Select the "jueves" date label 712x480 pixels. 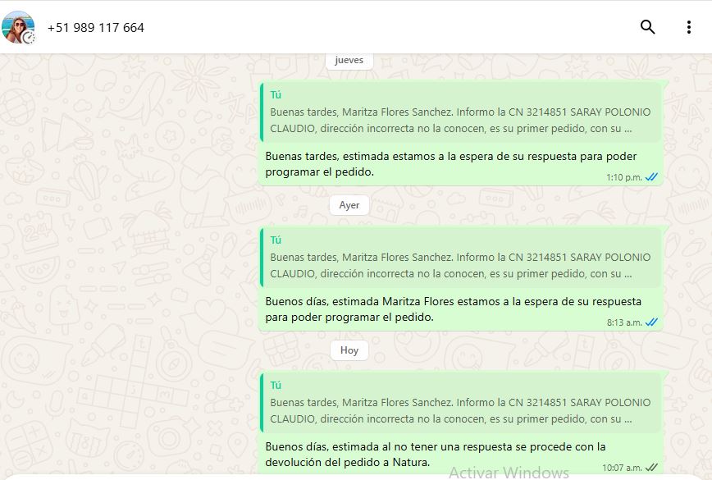click(x=349, y=60)
